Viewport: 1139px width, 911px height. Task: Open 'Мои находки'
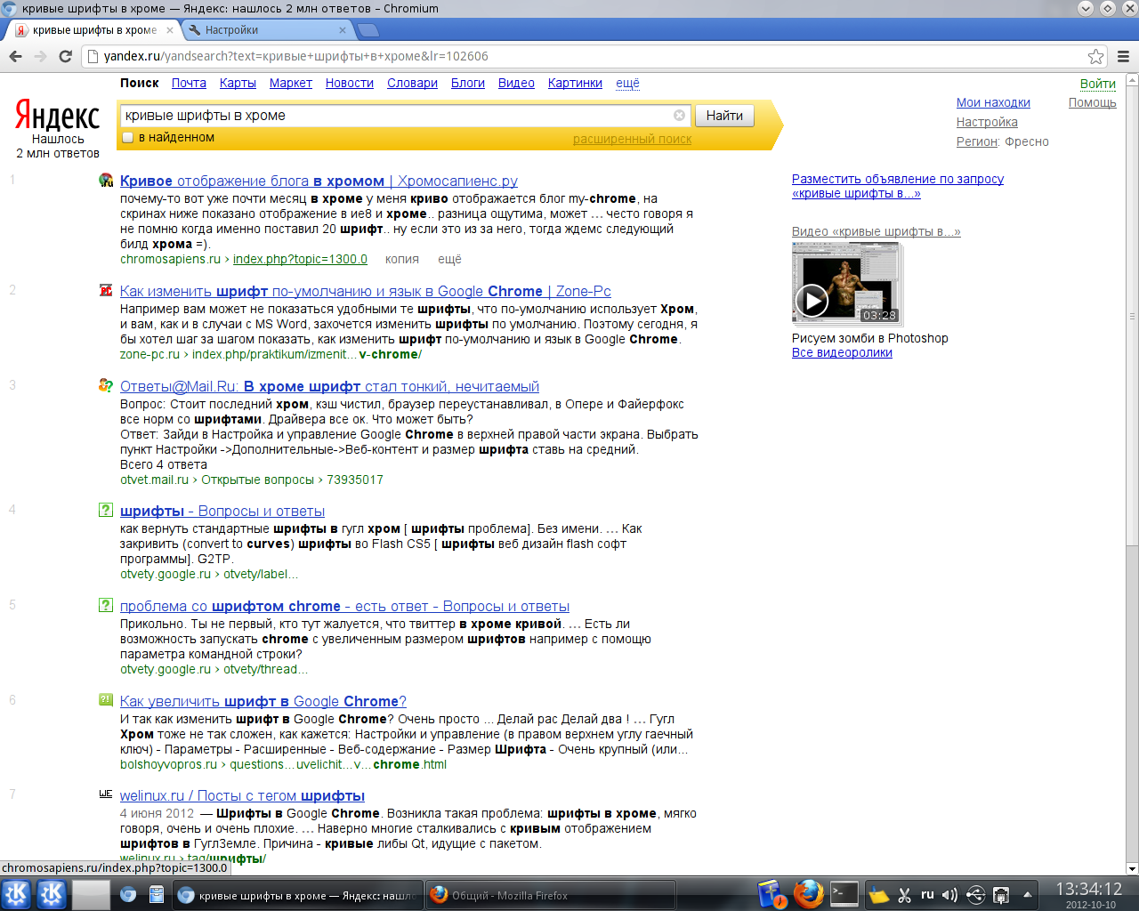993,102
